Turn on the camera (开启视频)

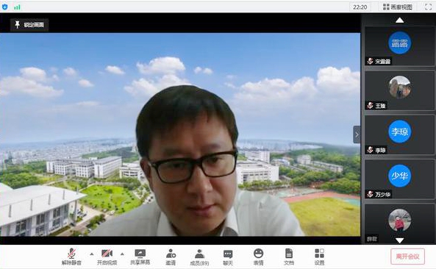pos(107,257)
